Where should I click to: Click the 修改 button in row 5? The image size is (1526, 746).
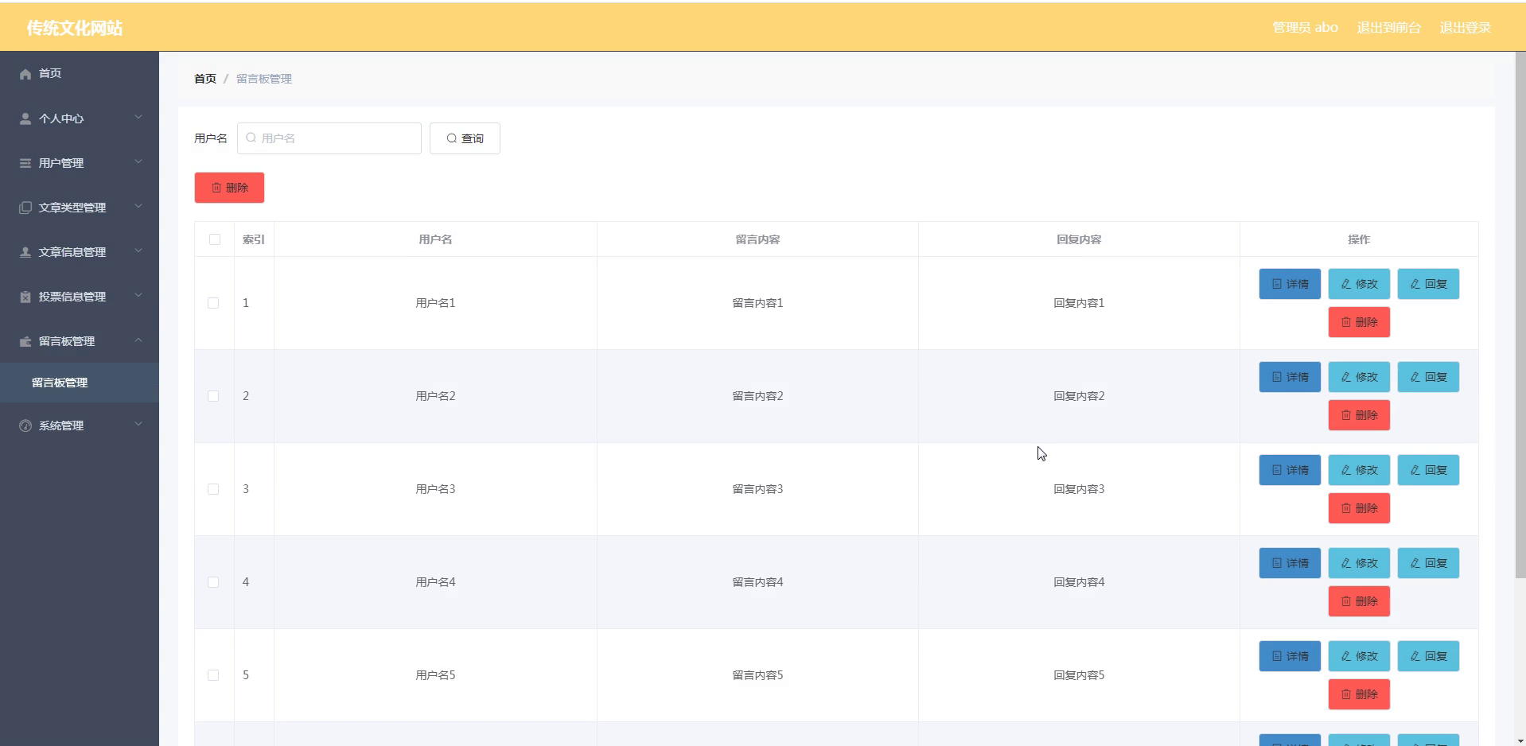pos(1359,656)
